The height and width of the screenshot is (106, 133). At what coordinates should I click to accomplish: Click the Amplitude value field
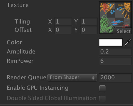click(115, 52)
